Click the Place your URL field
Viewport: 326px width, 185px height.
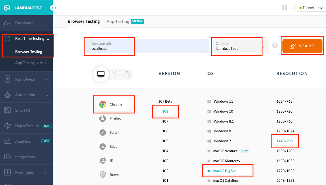(110, 46)
